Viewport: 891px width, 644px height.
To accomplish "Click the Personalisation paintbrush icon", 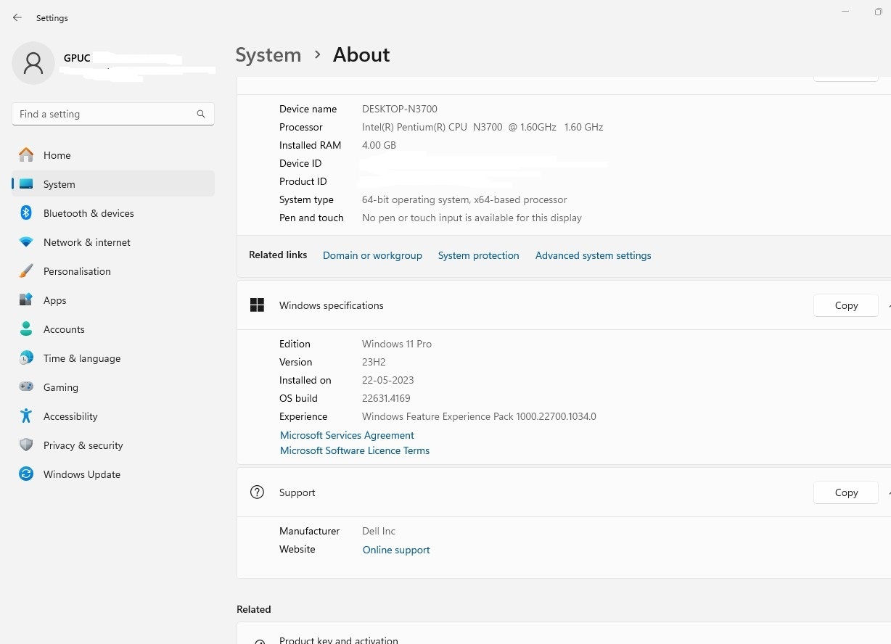I will click(26, 271).
